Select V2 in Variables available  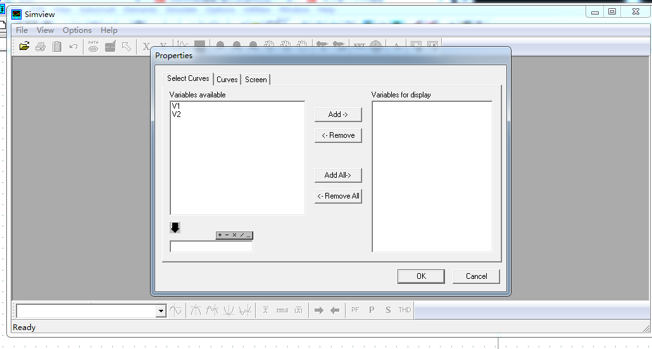point(176,114)
